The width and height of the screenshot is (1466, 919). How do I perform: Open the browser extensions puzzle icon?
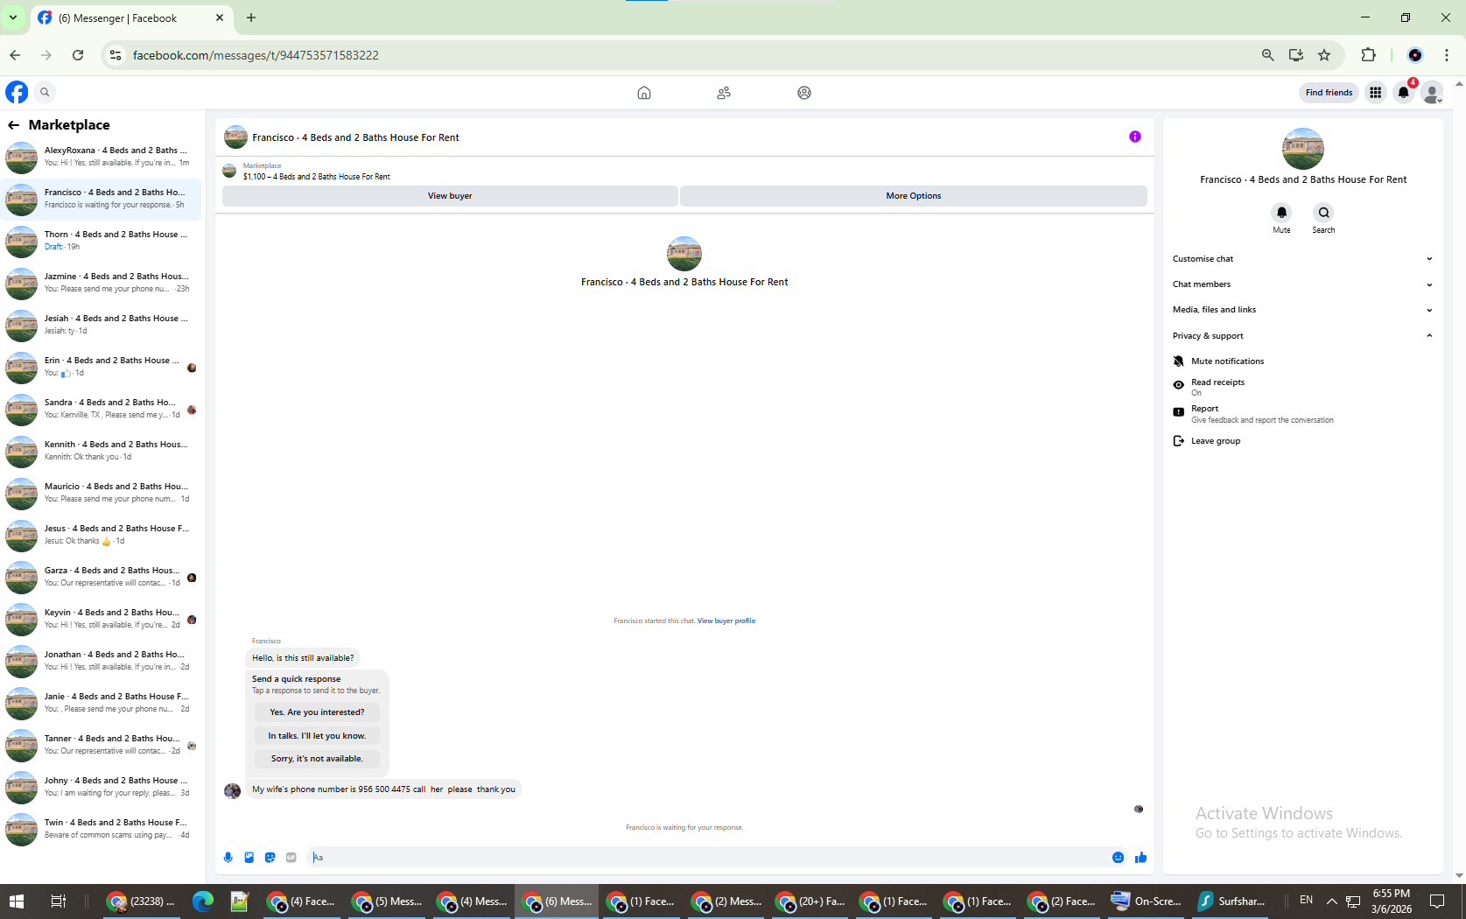(1369, 55)
